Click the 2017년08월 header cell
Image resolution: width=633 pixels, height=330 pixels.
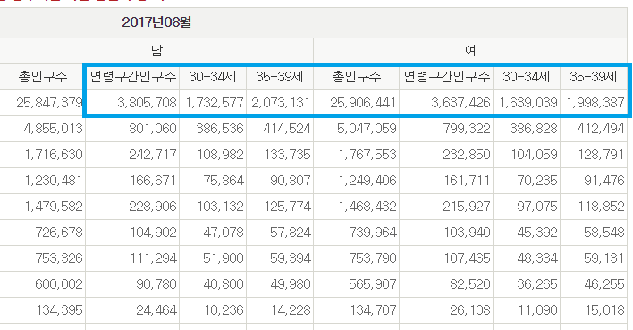click(x=313, y=22)
